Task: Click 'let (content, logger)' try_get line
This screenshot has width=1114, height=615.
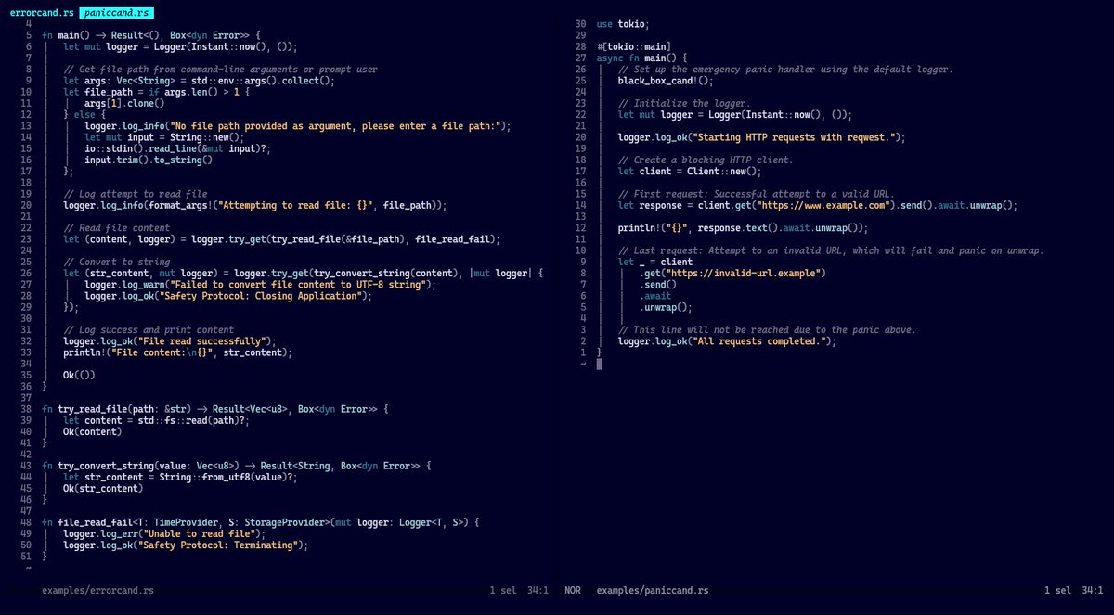Action: 281,239
